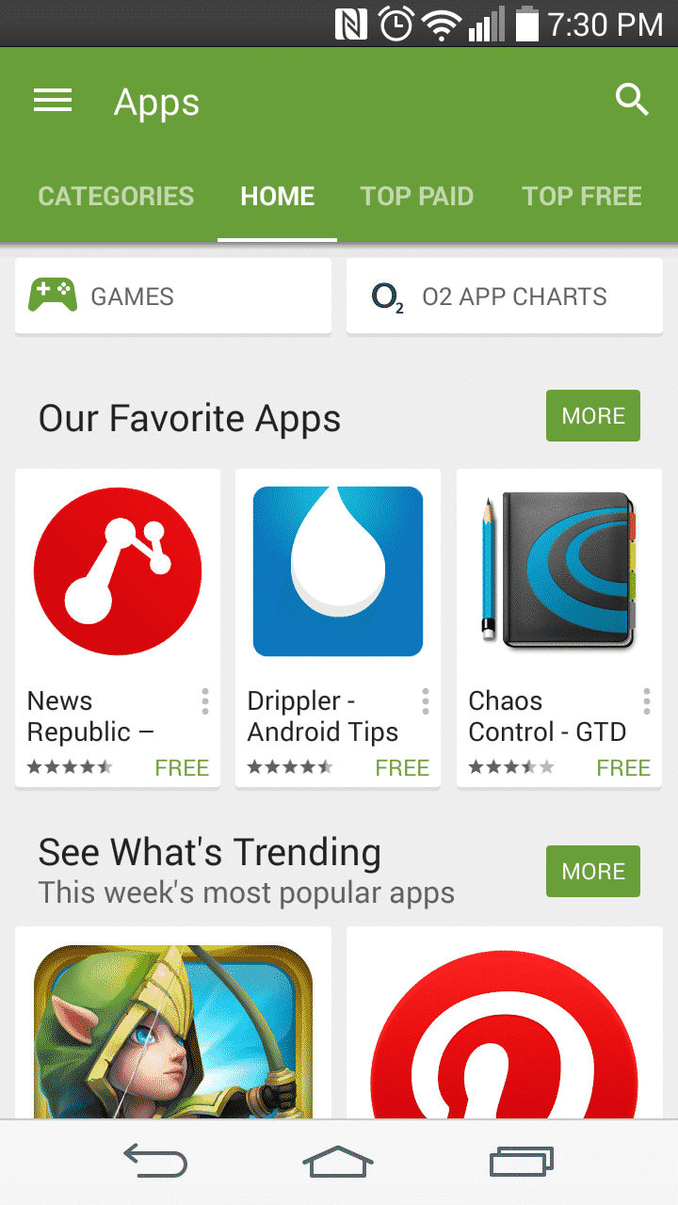This screenshot has height=1205, width=678.
Task: Open the Pinterest app icon
Action: [x=505, y=1034]
